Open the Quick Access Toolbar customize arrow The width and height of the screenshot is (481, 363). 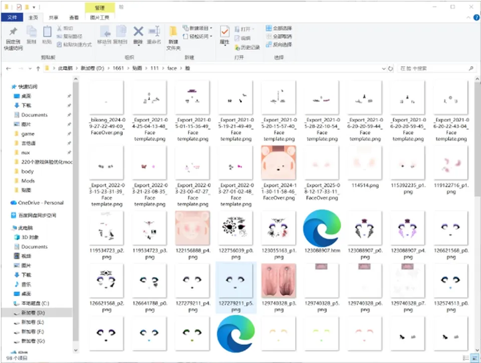(x=34, y=7)
